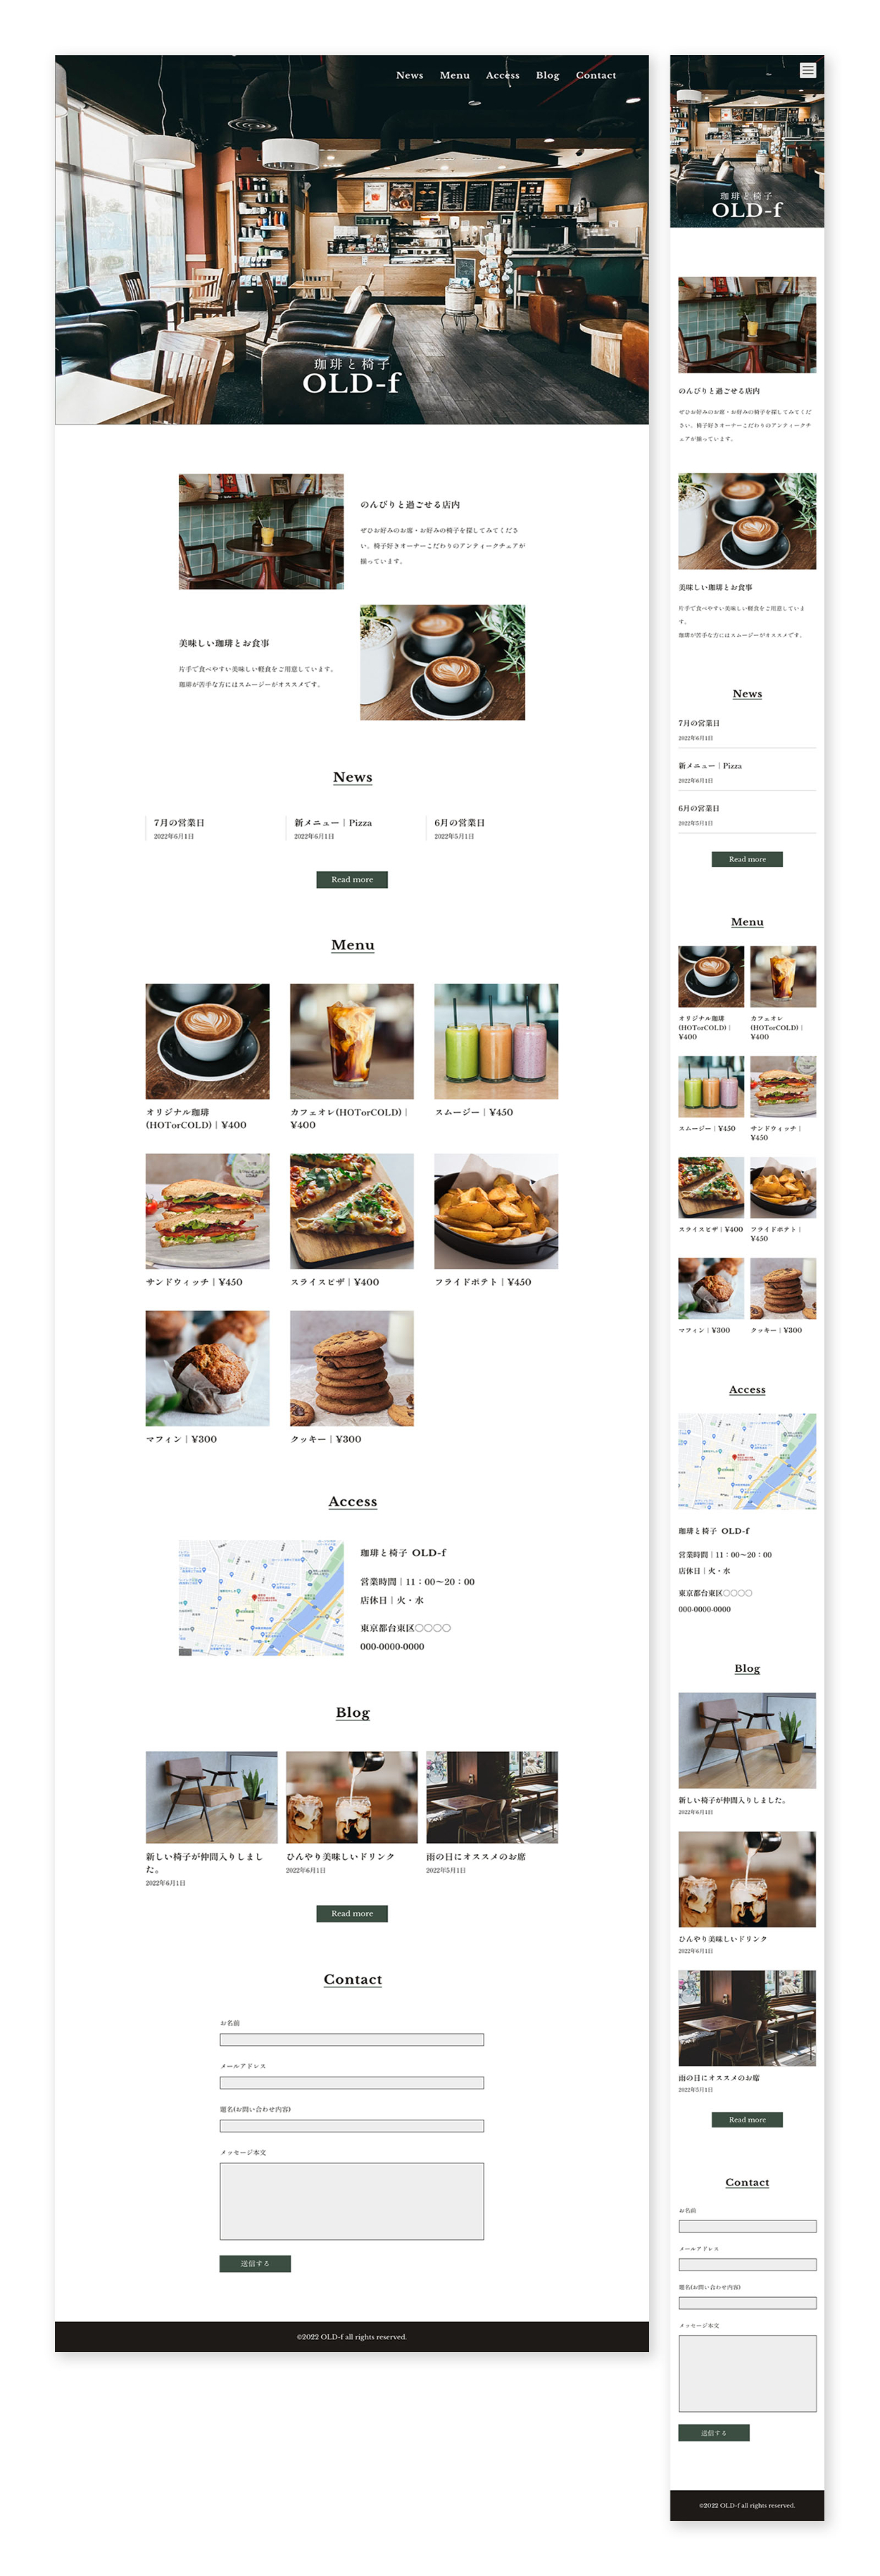Open the blog post with the new chair photo
The width and height of the screenshot is (880, 2576).
(x=211, y=1797)
